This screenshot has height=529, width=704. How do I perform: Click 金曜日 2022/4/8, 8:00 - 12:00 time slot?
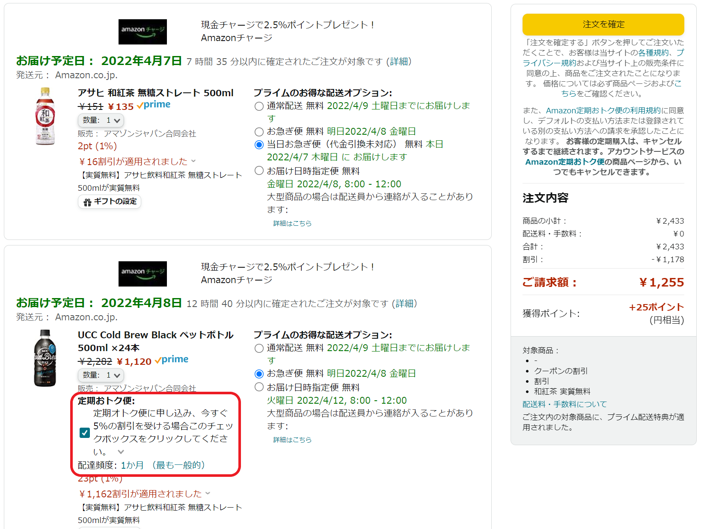pyautogui.click(x=334, y=184)
